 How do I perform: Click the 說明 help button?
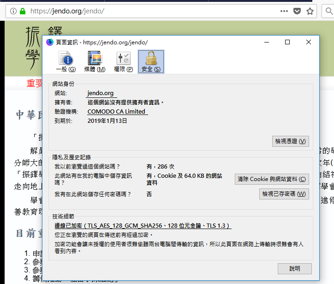click(x=294, y=268)
